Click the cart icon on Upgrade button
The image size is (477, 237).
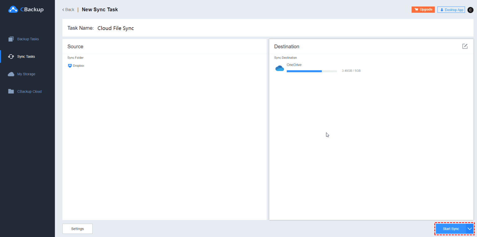pyautogui.click(x=416, y=9)
